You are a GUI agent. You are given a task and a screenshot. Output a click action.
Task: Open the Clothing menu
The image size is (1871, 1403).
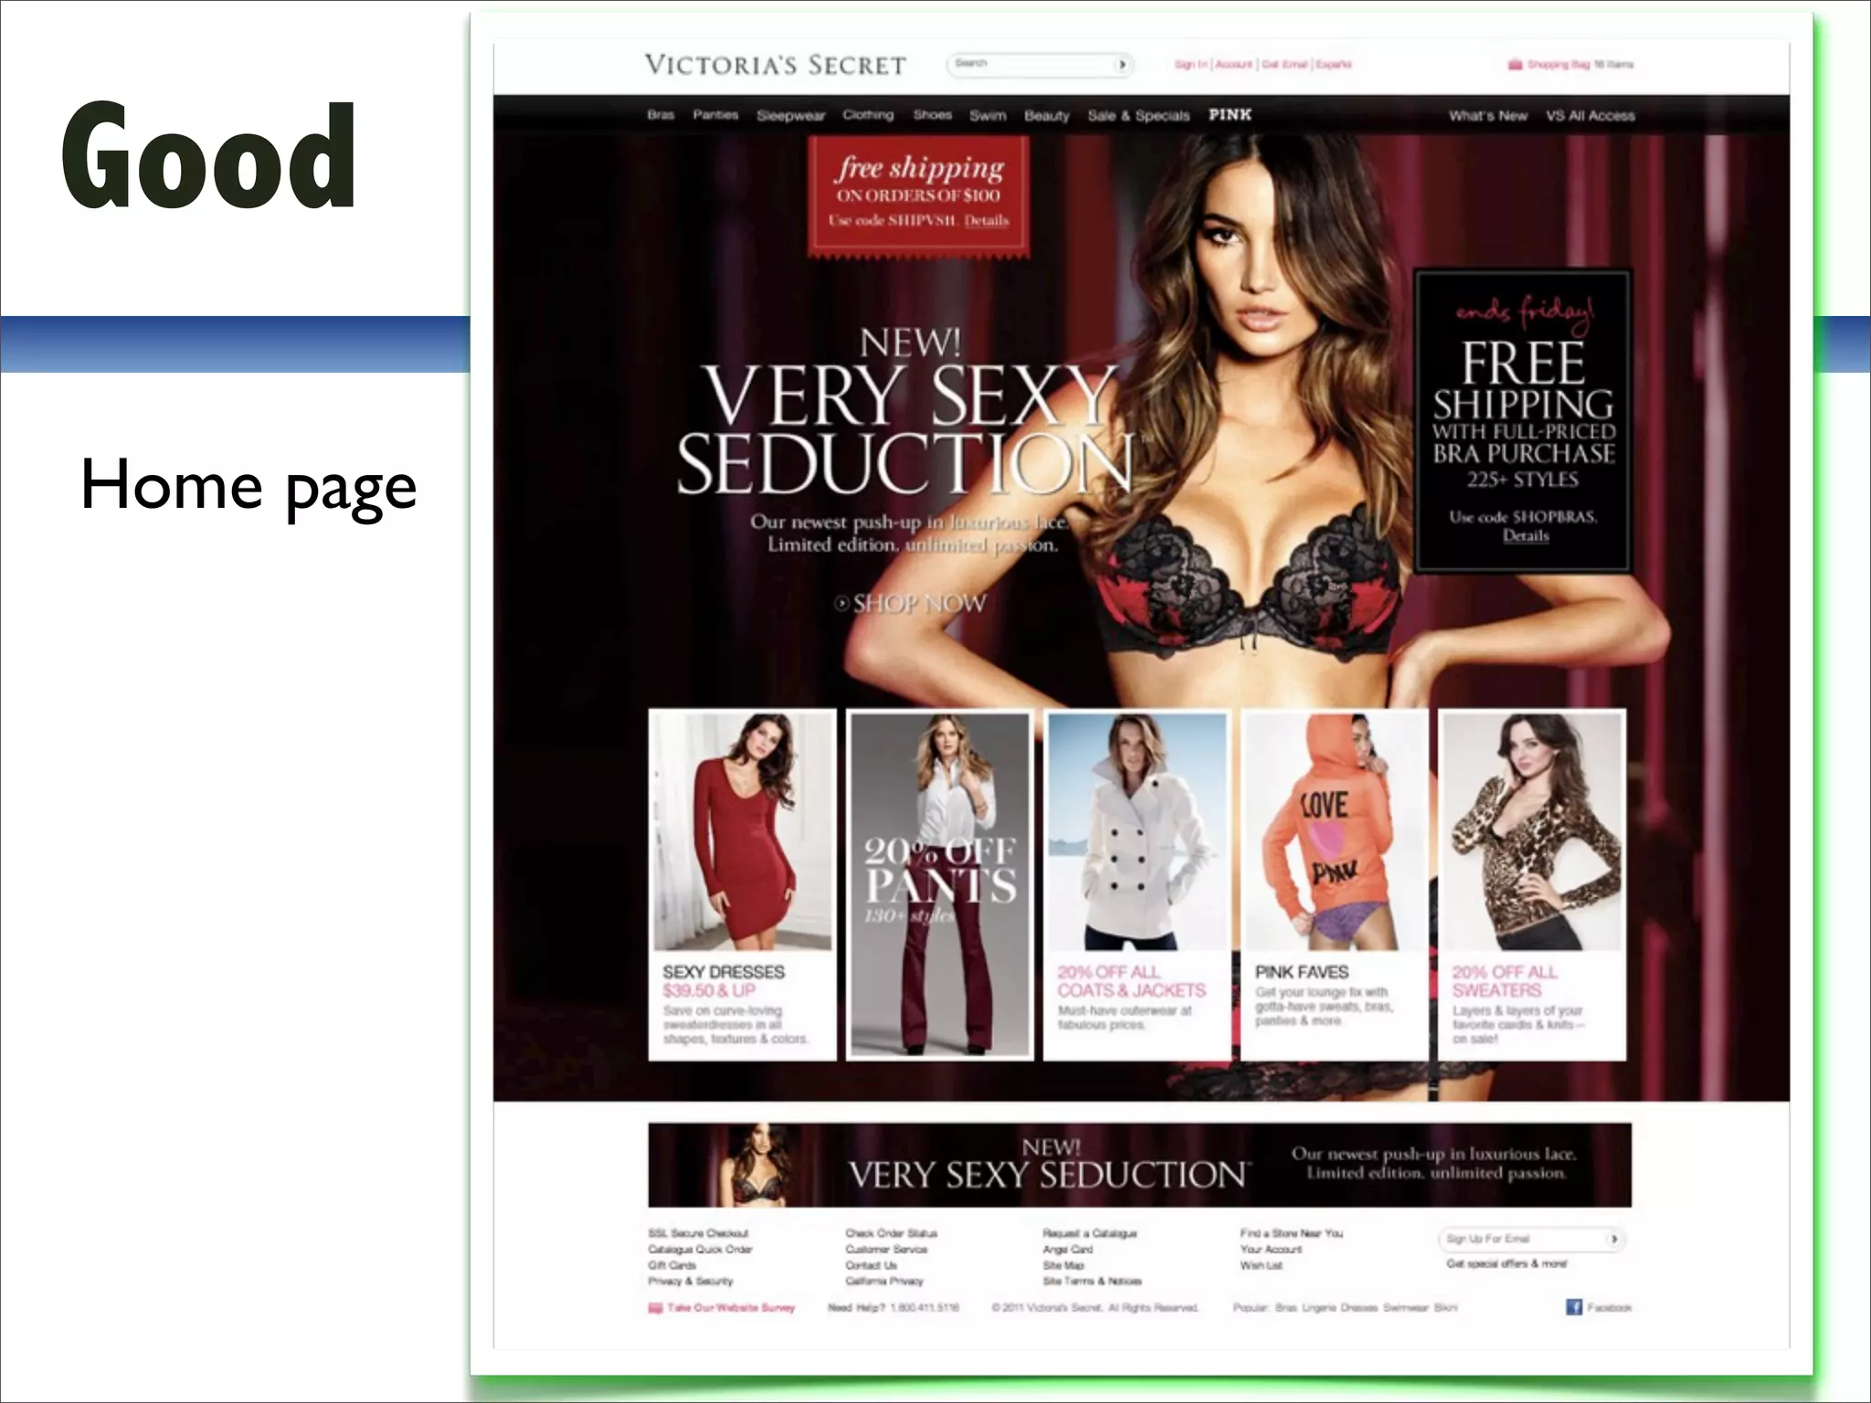(x=868, y=115)
